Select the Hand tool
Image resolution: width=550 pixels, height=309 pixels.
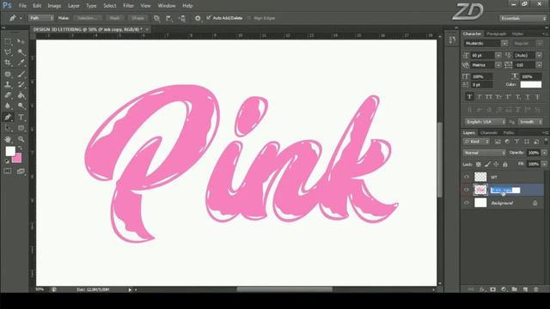pyautogui.click(x=8, y=139)
